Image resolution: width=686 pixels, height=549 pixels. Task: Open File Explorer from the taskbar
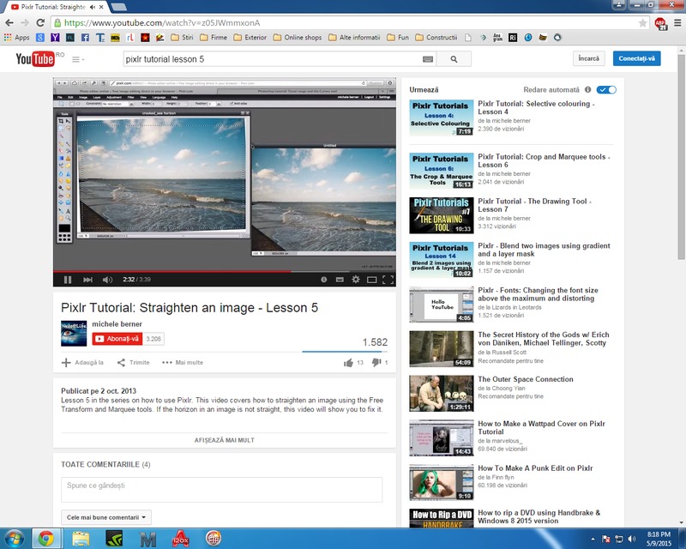point(81,539)
